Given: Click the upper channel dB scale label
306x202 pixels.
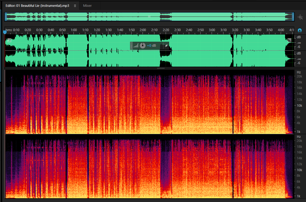Looking at the screenshot, I should click(299, 37).
